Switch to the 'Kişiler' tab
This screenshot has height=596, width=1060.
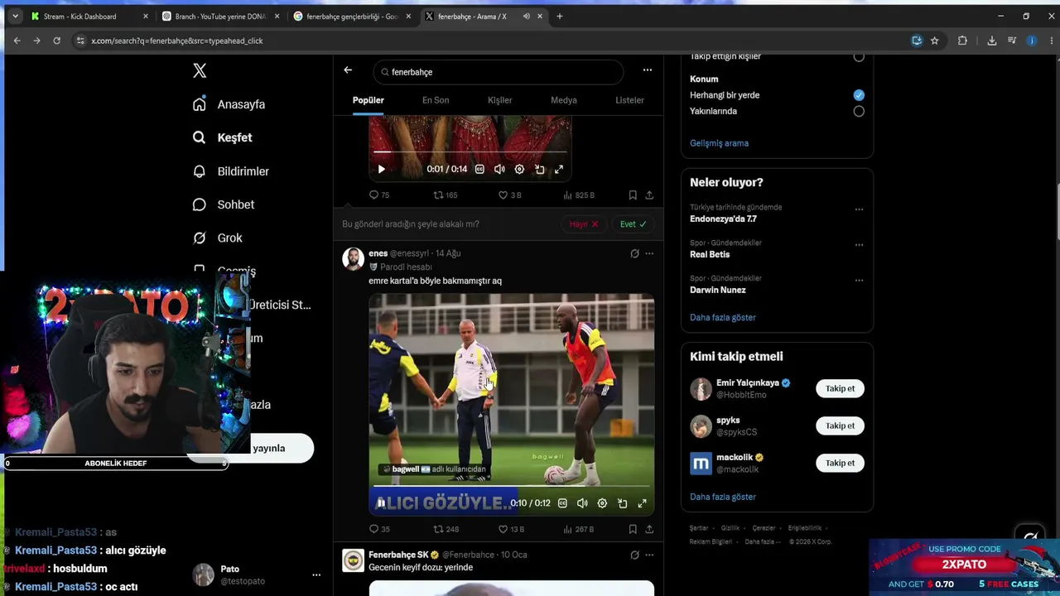click(x=499, y=100)
